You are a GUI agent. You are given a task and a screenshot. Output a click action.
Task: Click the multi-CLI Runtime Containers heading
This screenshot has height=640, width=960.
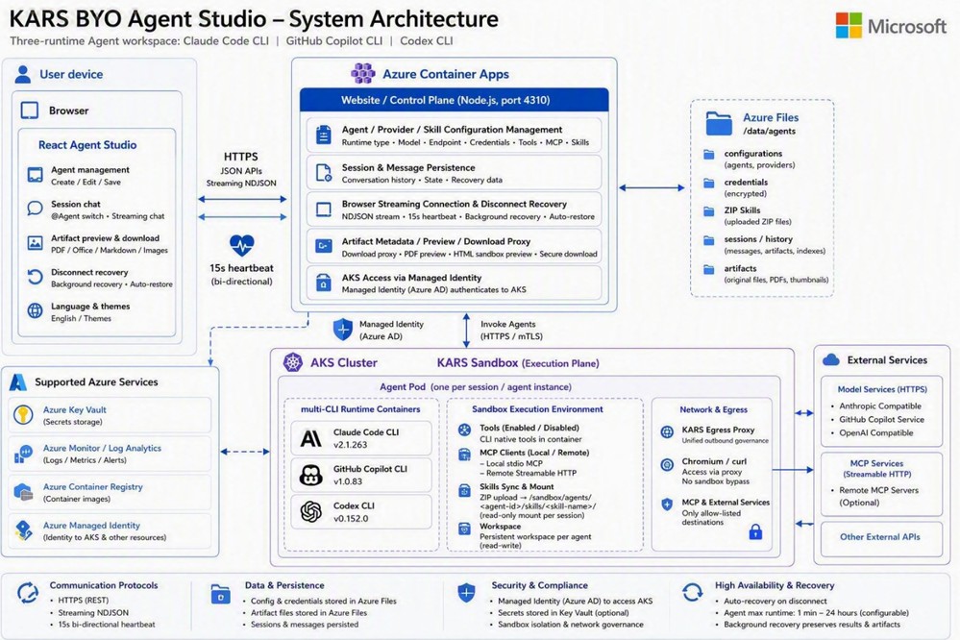360,409
